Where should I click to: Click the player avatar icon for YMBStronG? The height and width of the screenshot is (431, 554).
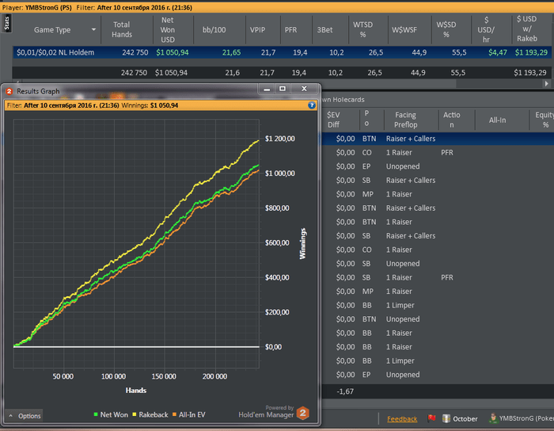pos(493,418)
